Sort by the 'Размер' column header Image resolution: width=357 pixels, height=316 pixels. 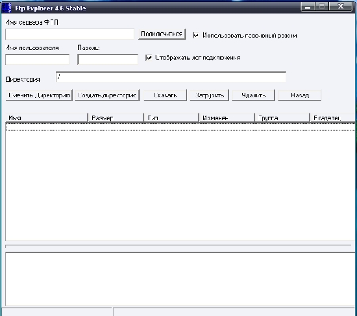115,118
